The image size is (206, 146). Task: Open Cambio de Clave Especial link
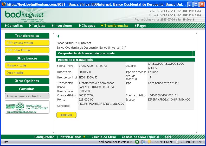(140, 137)
